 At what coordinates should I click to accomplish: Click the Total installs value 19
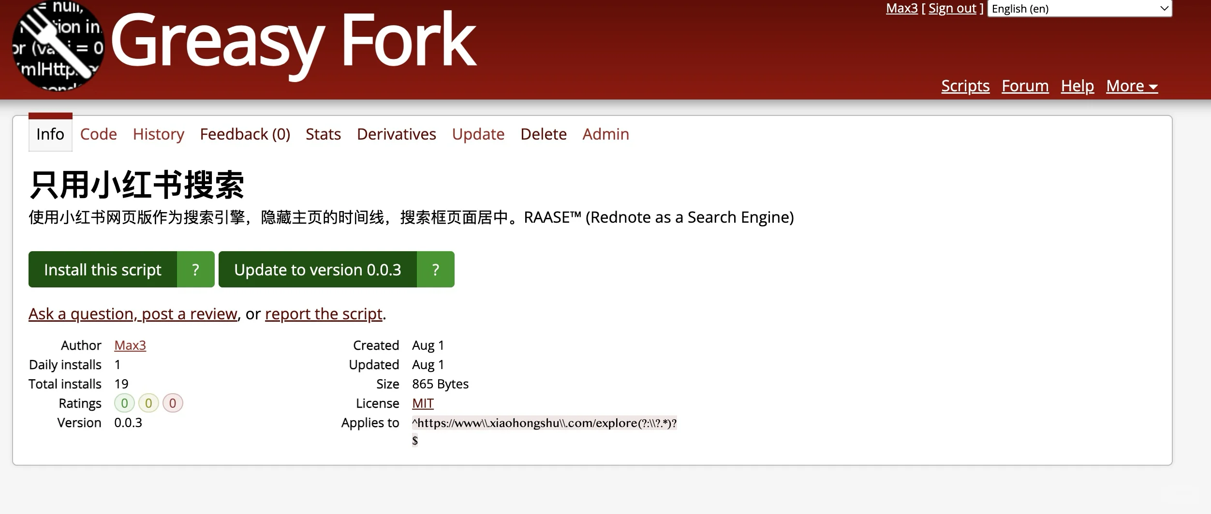tap(121, 384)
